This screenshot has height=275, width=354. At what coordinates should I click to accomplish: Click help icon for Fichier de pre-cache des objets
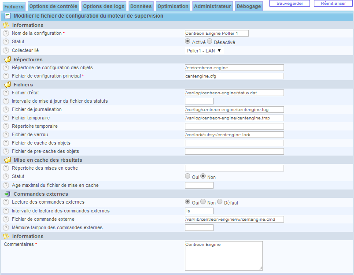click(x=6, y=152)
